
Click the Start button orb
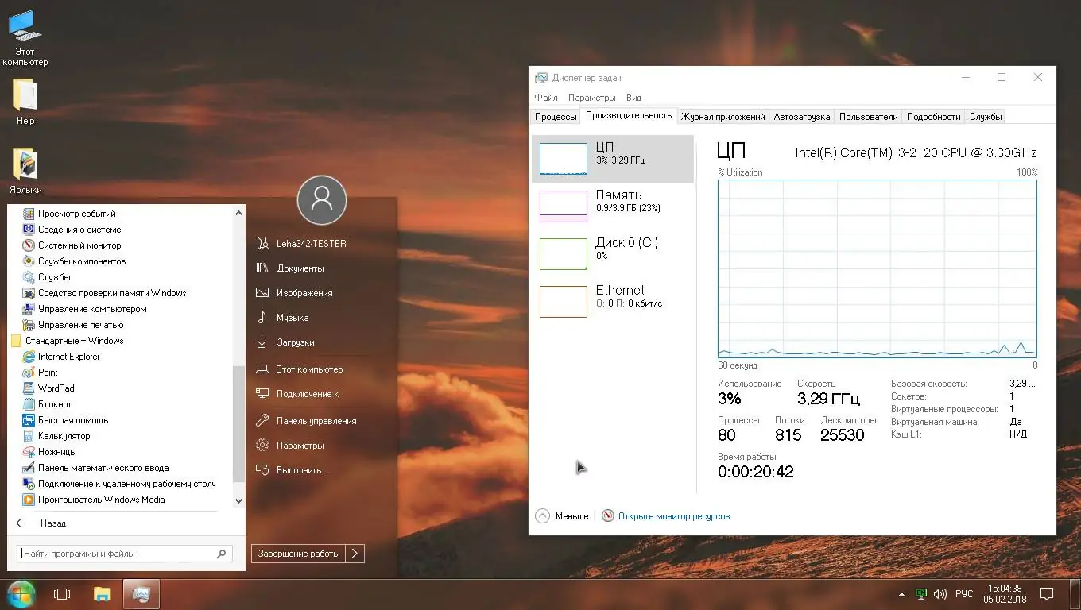tap(21, 593)
